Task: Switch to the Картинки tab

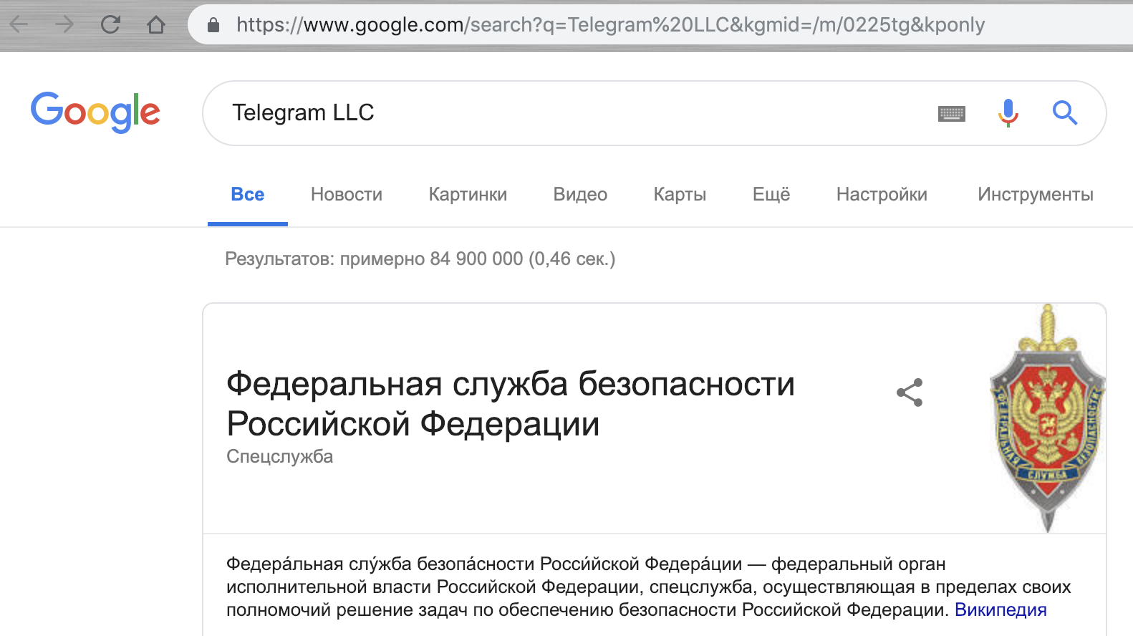Action: (x=468, y=195)
